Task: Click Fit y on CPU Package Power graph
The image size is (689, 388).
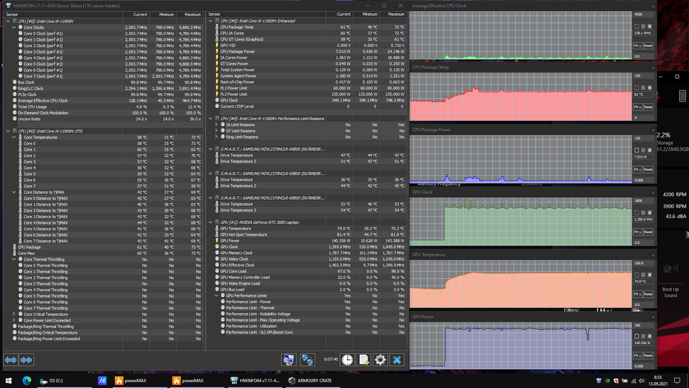Action: pos(637,169)
